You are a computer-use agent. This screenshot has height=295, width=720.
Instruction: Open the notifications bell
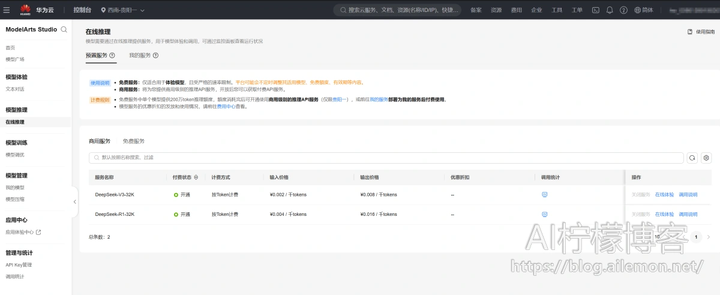pyautogui.click(x=610, y=10)
